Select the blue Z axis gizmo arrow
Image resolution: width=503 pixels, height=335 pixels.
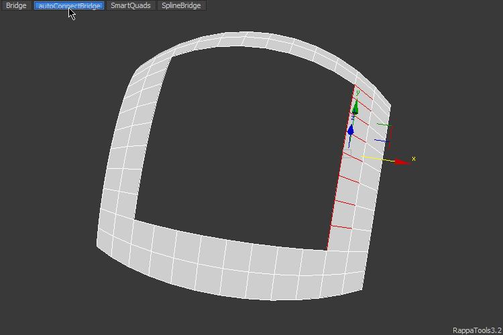click(351, 130)
